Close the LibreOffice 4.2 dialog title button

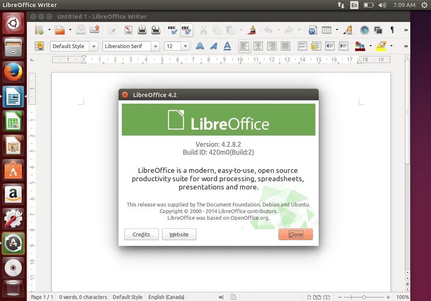[125, 95]
